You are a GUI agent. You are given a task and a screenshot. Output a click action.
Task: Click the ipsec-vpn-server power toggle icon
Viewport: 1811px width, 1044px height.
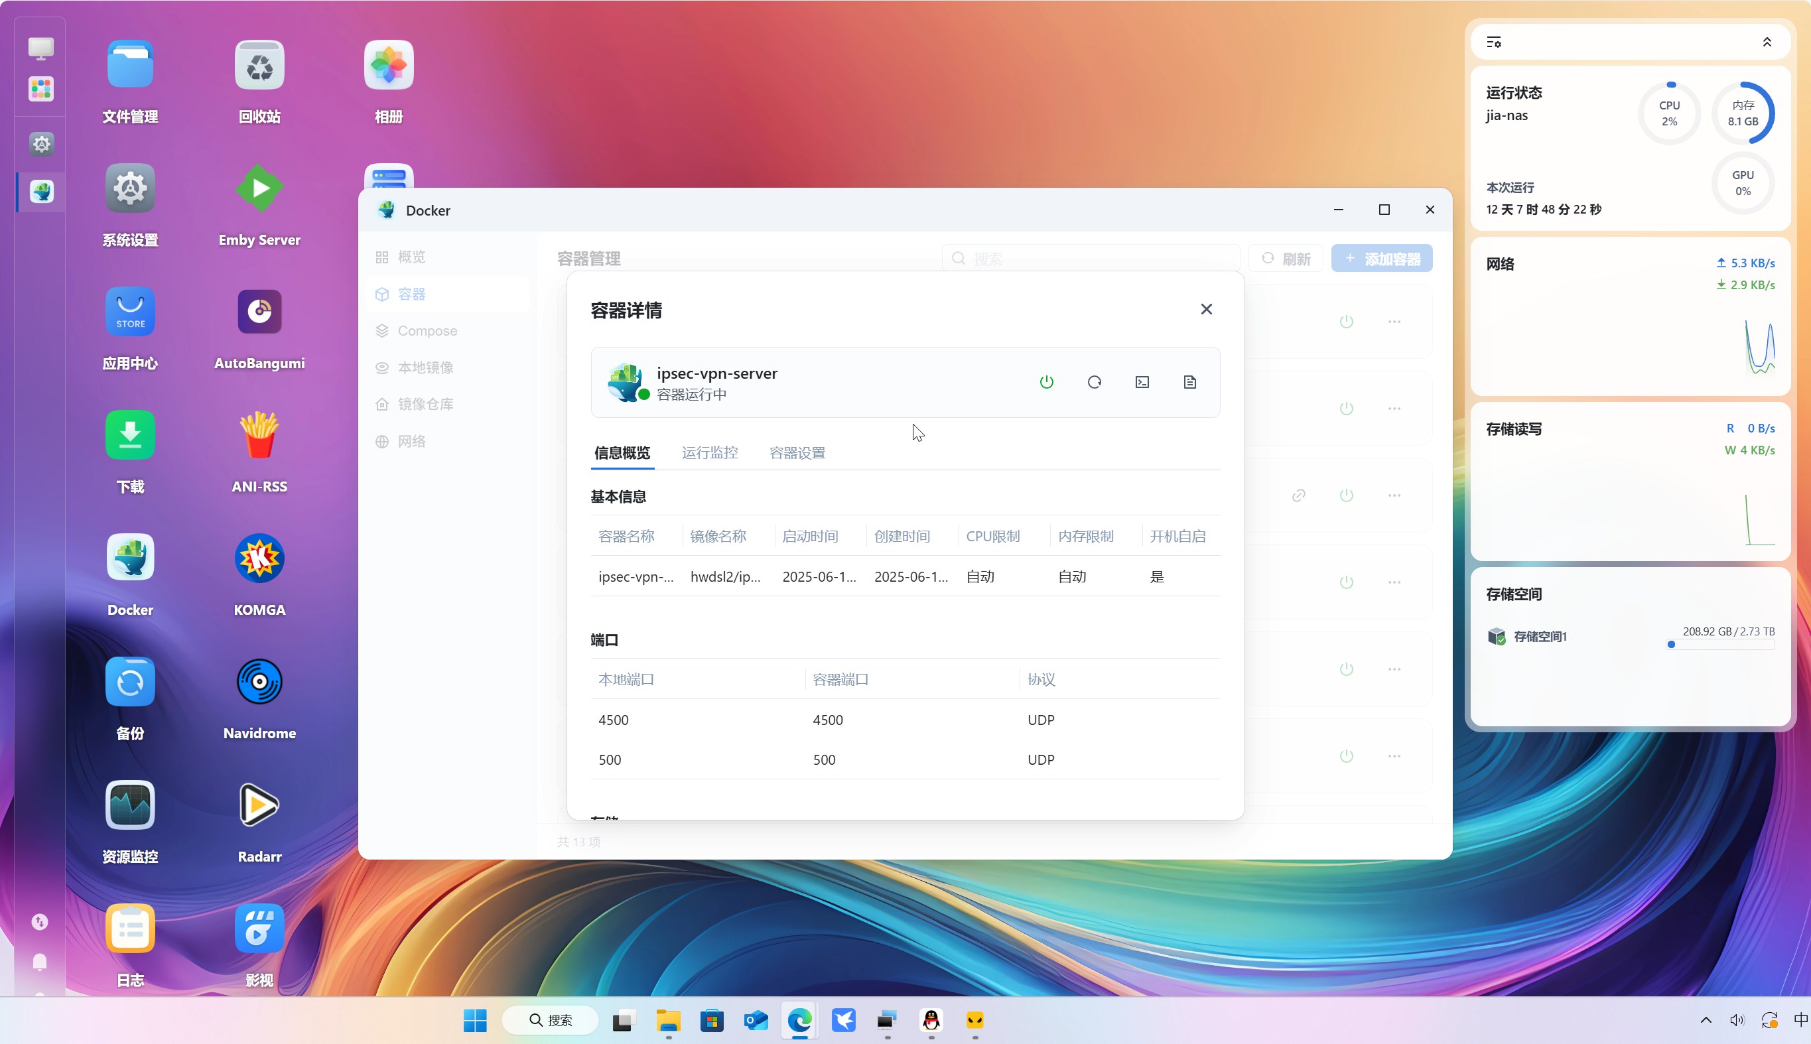point(1046,382)
